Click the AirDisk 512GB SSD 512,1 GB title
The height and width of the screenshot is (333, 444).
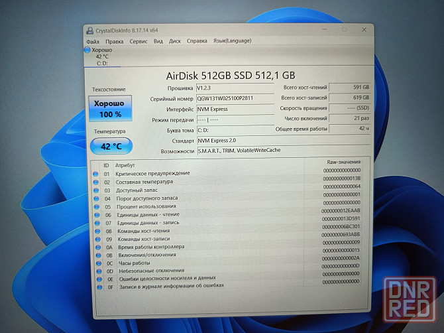(x=231, y=76)
